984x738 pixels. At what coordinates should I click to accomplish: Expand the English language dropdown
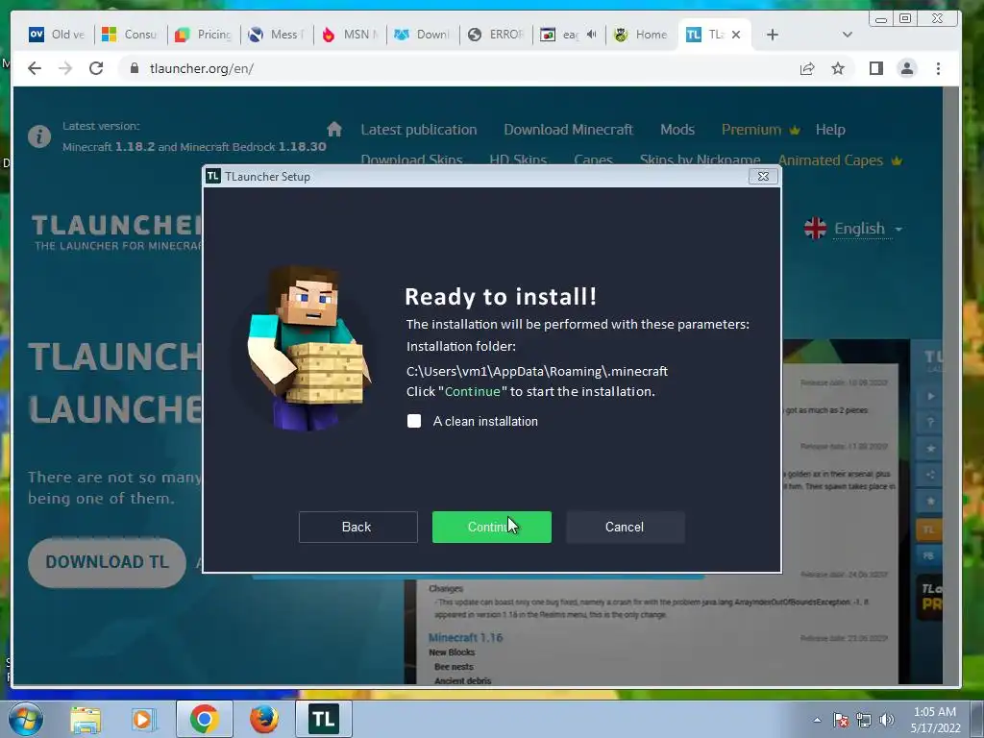click(x=868, y=229)
